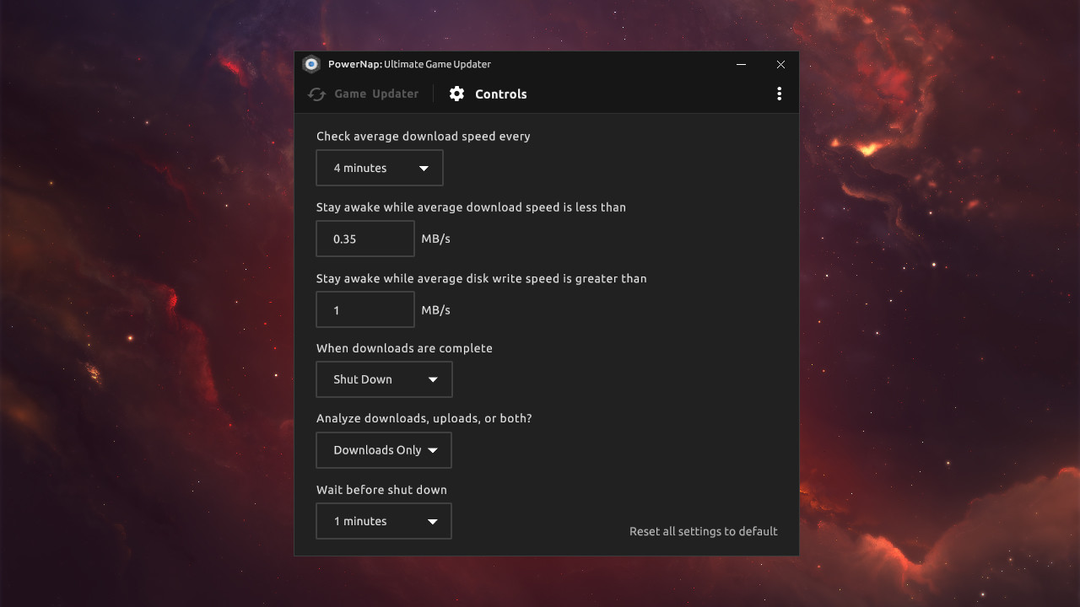
Task: Click the download speed threshold field showing 0.35
Action: (x=364, y=239)
